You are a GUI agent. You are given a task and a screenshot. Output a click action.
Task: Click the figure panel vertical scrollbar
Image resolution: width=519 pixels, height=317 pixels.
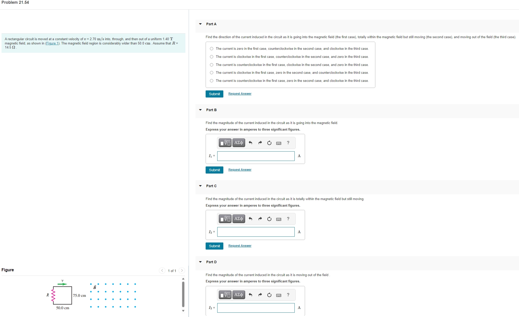pos(183,294)
